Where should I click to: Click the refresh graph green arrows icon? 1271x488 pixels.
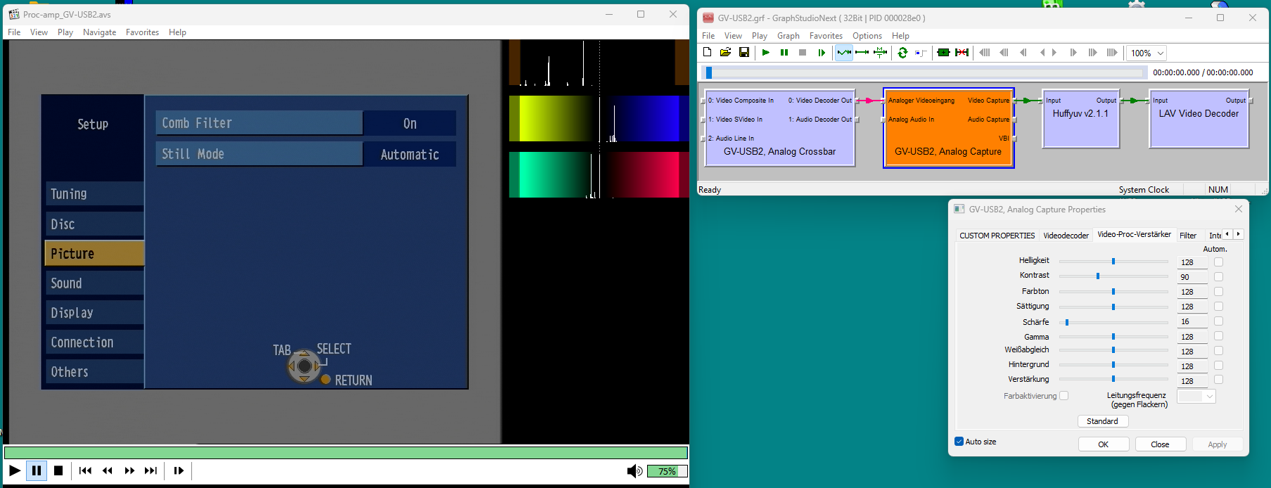[x=902, y=53]
